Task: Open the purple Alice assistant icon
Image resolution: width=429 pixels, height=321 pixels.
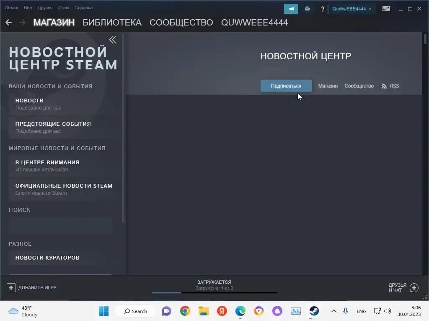Action: pos(277,311)
